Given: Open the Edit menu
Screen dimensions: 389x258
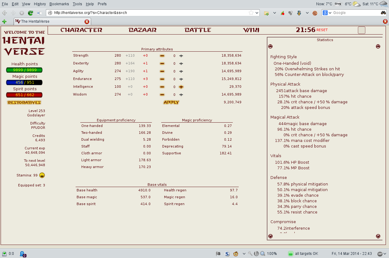Looking at the screenshot, I should pyautogui.click(x=15, y=4).
